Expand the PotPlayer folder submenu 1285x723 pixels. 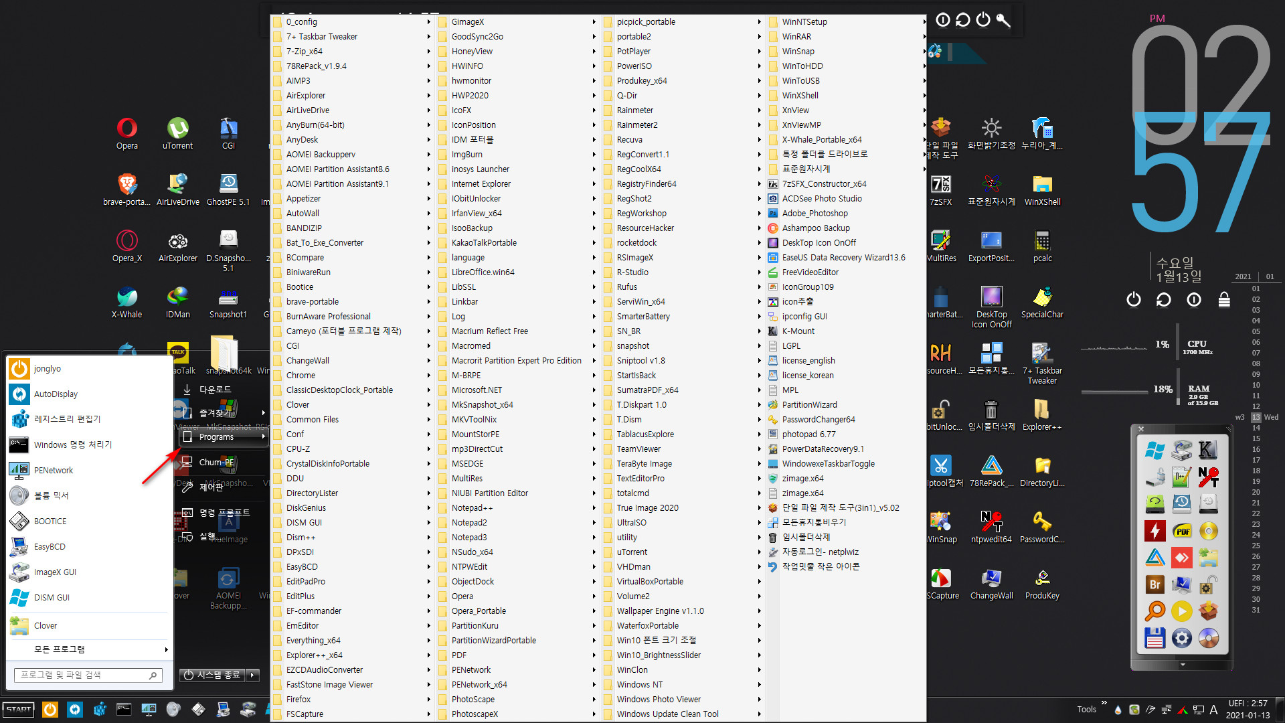[x=682, y=52]
